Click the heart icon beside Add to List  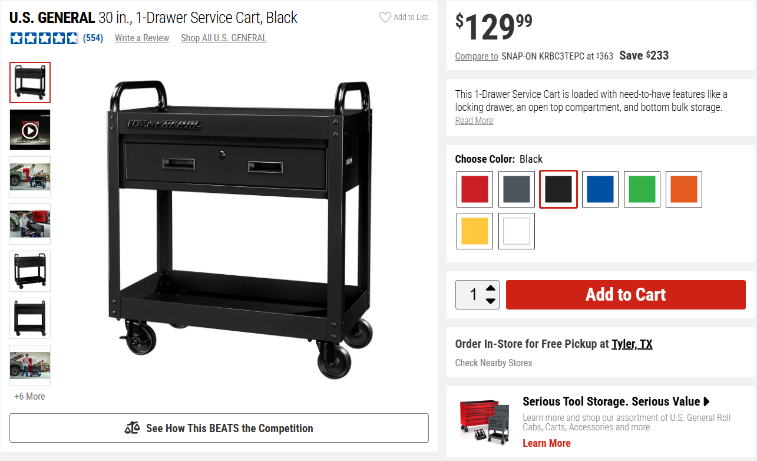point(385,17)
